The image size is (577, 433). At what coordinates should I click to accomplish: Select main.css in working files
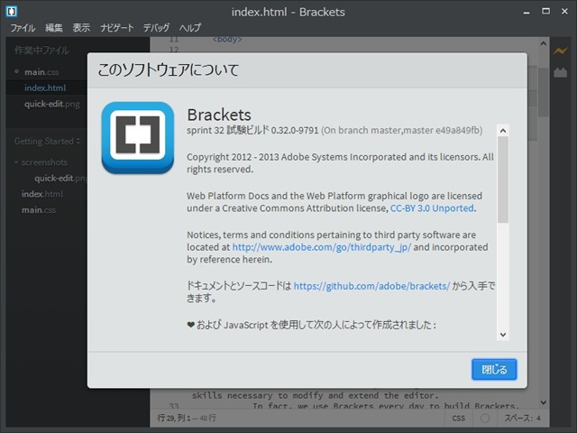(x=41, y=72)
